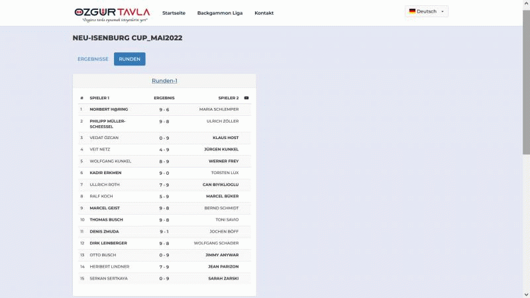This screenshot has width=530, height=298.
Task: Open the Kontakt page
Action: 264,13
